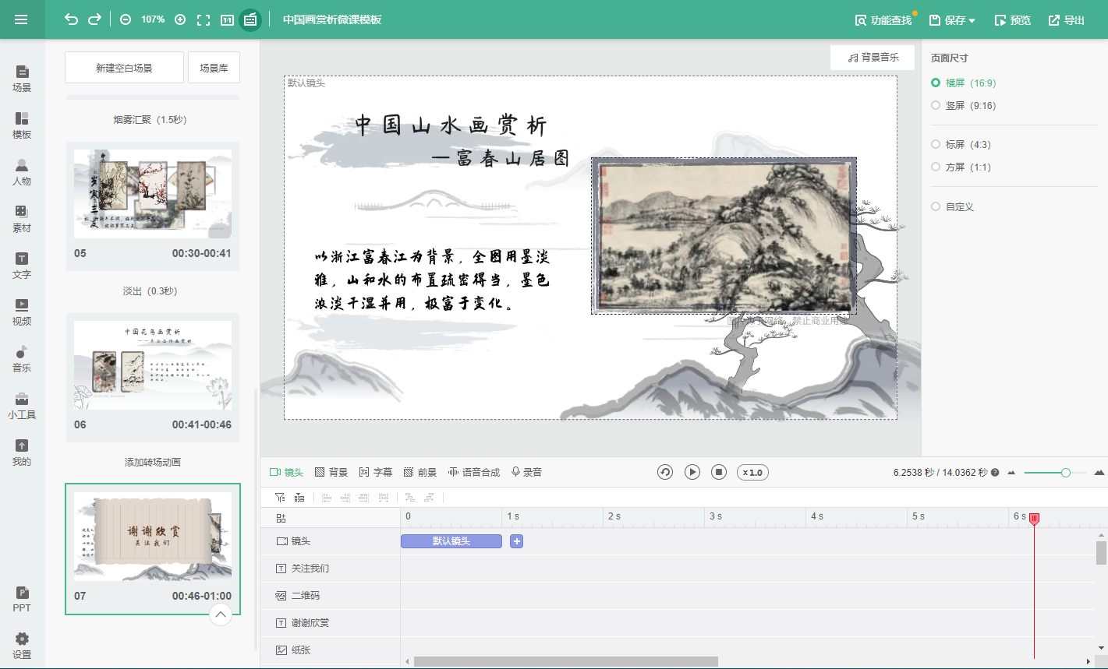Viewport: 1108px width, 669px height.
Task: Click 新建空白场景 button
Action: pyautogui.click(x=124, y=68)
